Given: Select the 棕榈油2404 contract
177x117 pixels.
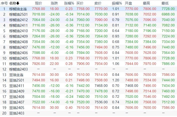Looking at the screenshot, I should click(19, 64).
